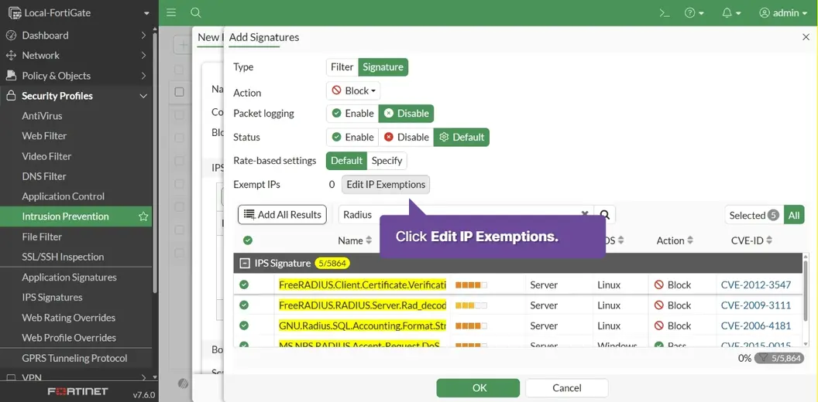Disable Packet logging
Viewport: 818px width, 402px height.
(406, 114)
